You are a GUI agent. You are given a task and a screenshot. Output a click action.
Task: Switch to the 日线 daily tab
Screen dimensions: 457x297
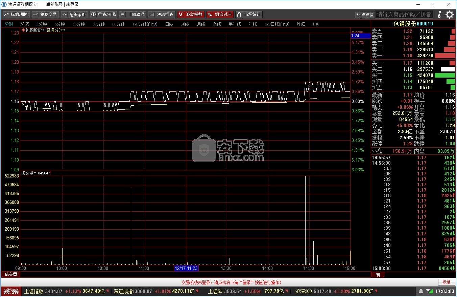[169, 24]
